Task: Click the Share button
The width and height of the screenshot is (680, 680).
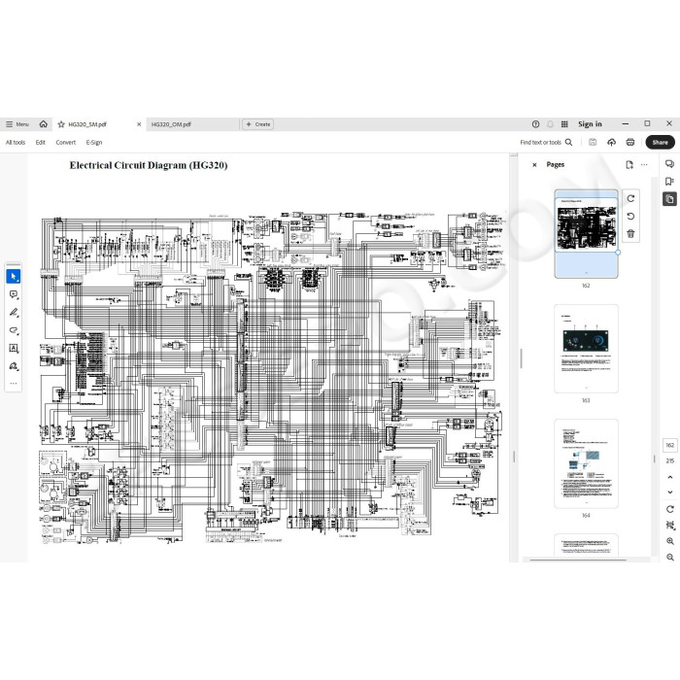Action: click(660, 142)
